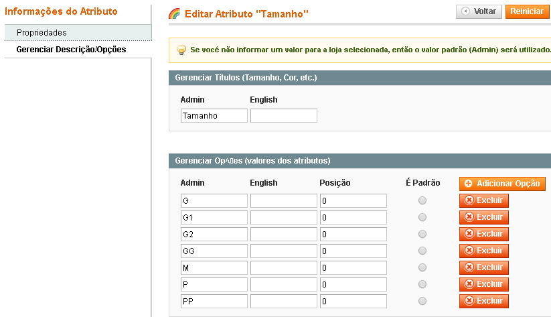
Task: Open the Propriedades tab
Action: [42, 33]
